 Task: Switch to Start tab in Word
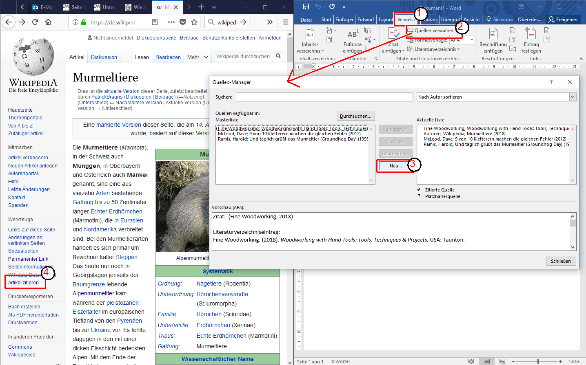tap(326, 19)
